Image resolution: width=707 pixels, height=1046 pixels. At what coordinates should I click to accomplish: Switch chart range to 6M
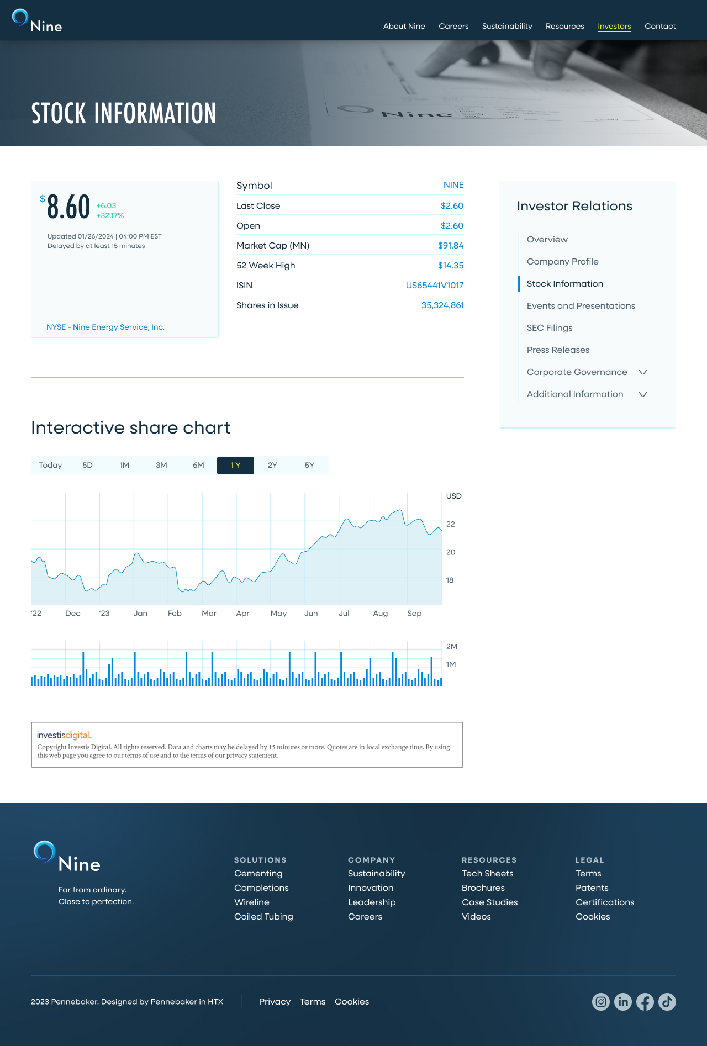198,466
